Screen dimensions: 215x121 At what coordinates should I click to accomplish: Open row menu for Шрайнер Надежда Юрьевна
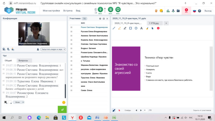click(71, 57)
